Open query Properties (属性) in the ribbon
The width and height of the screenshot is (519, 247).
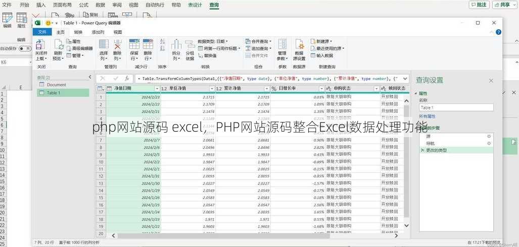click(x=73, y=41)
